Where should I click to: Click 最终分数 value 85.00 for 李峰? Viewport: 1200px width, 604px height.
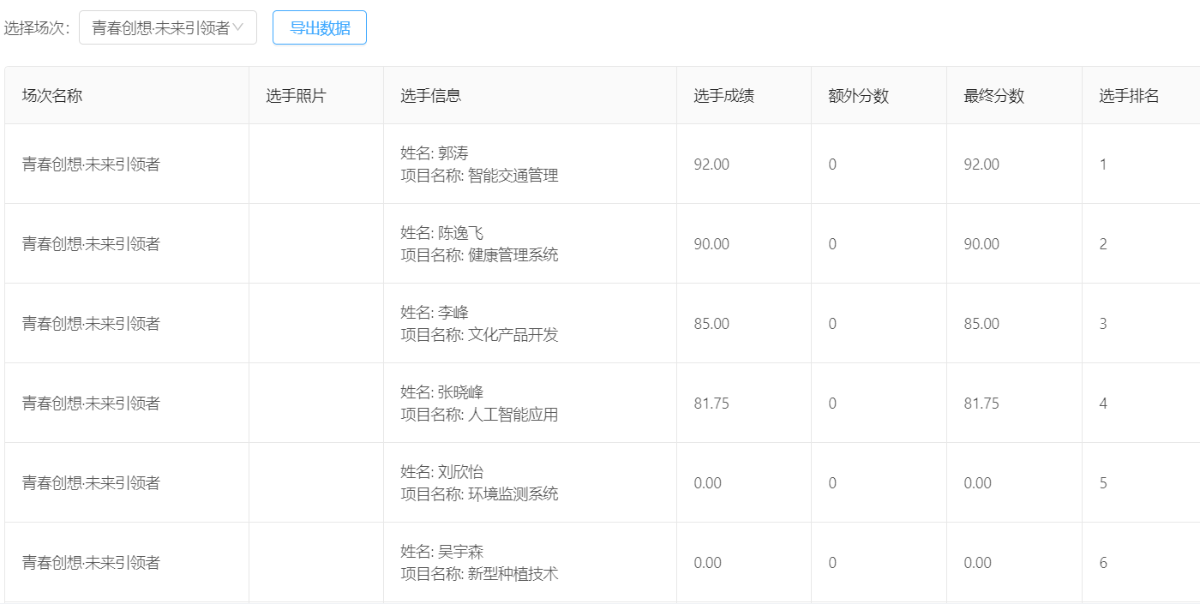pos(981,324)
